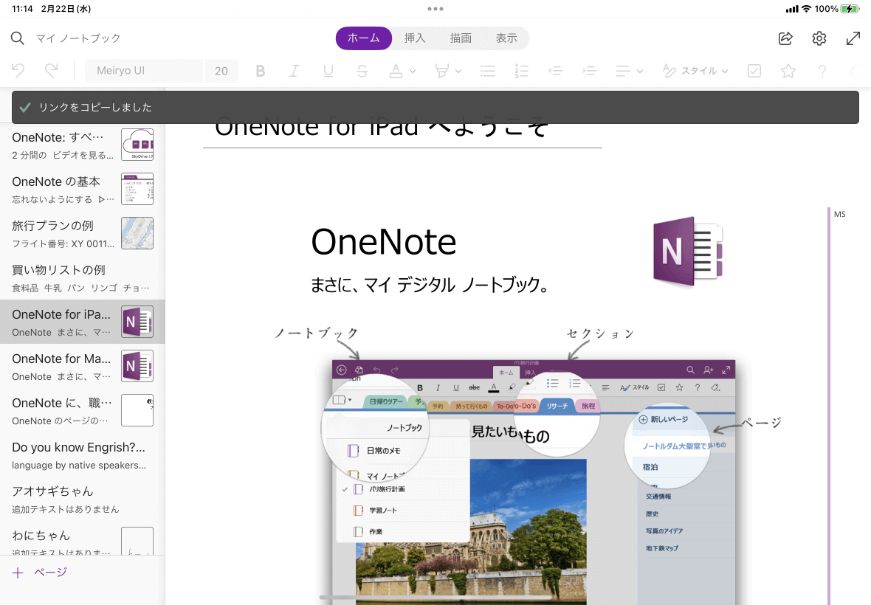Open the Meiryo UI font name box
This screenshot has width=871, height=605.
[x=144, y=71]
